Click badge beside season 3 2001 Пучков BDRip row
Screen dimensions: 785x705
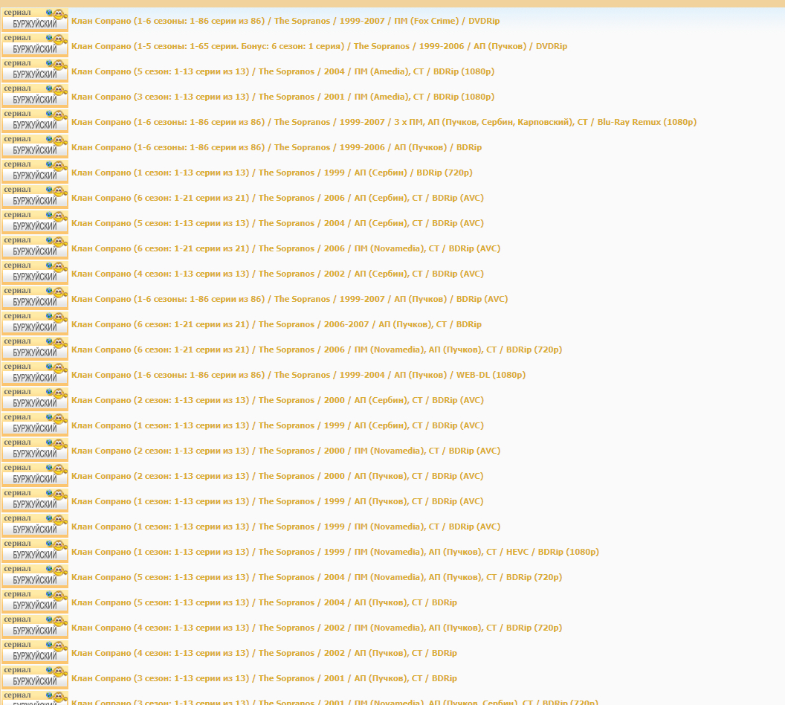[34, 677]
